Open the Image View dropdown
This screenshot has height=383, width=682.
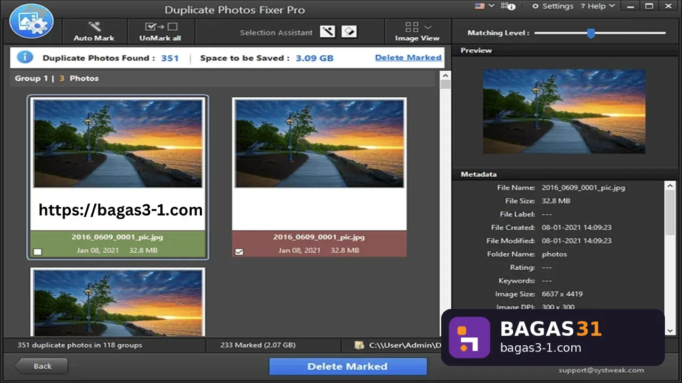click(417, 31)
